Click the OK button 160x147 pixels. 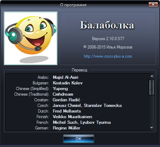[78, 139]
